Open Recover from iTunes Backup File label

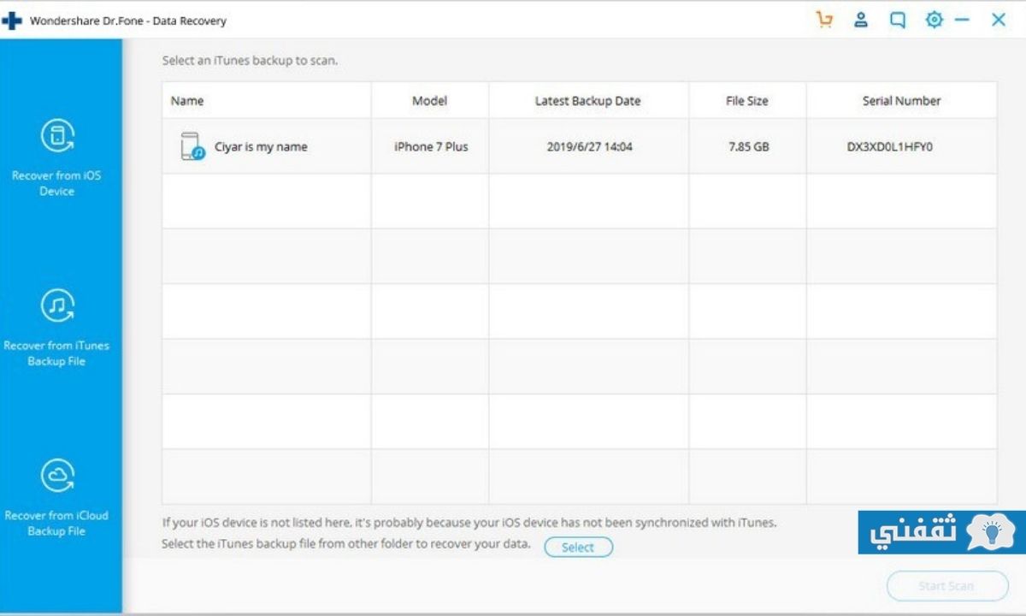[56, 353]
